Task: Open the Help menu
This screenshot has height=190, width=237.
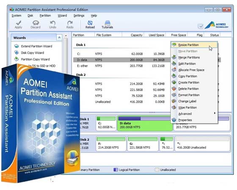Action: coord(94,16)
